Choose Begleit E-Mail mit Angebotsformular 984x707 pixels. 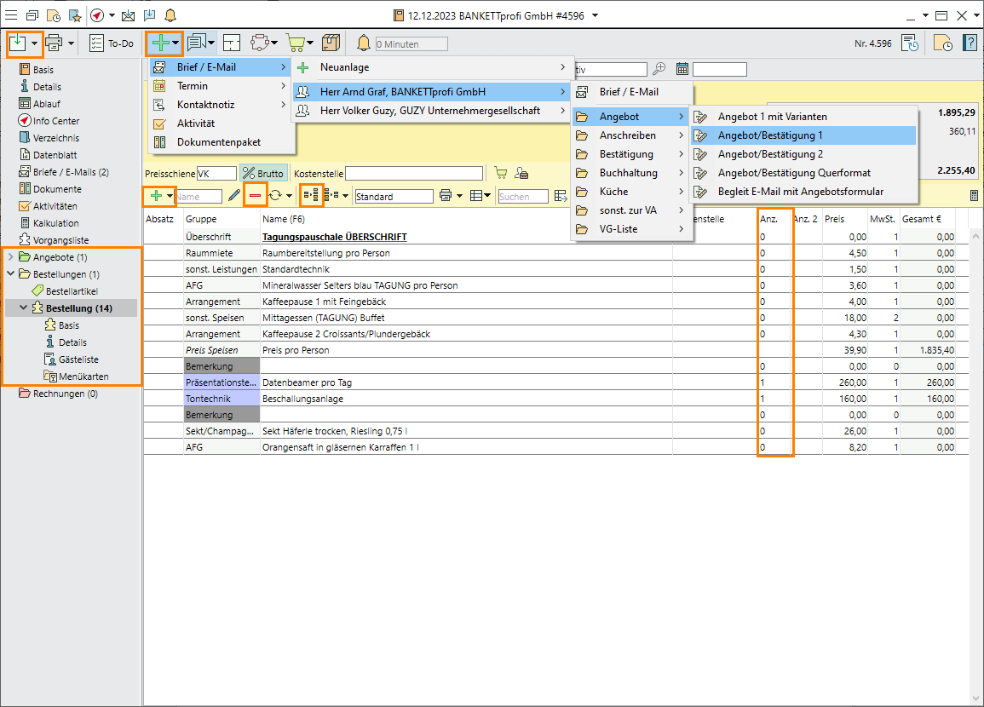point(800,192)
